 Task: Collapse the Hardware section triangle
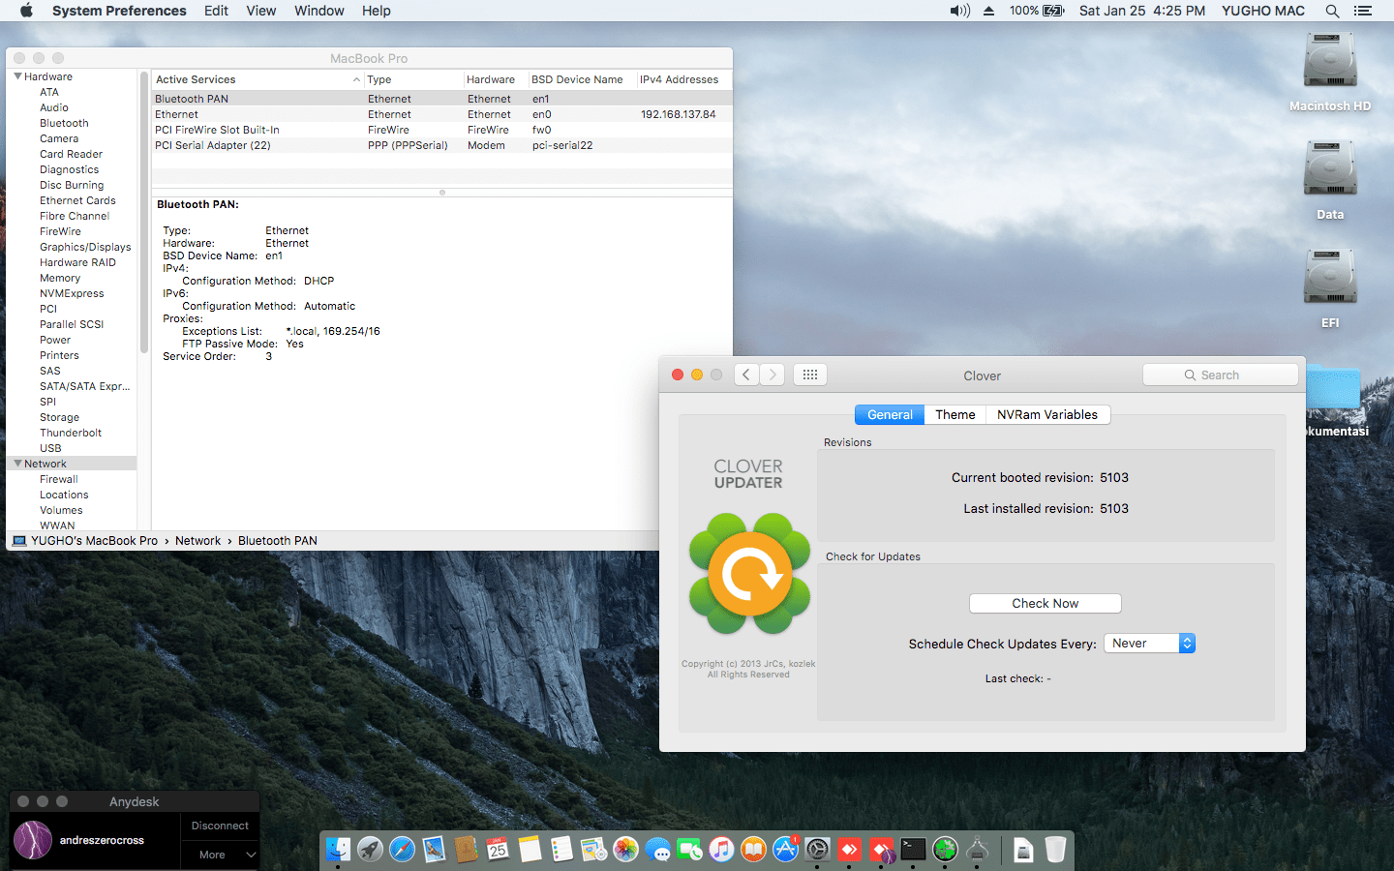coord(17,76)
